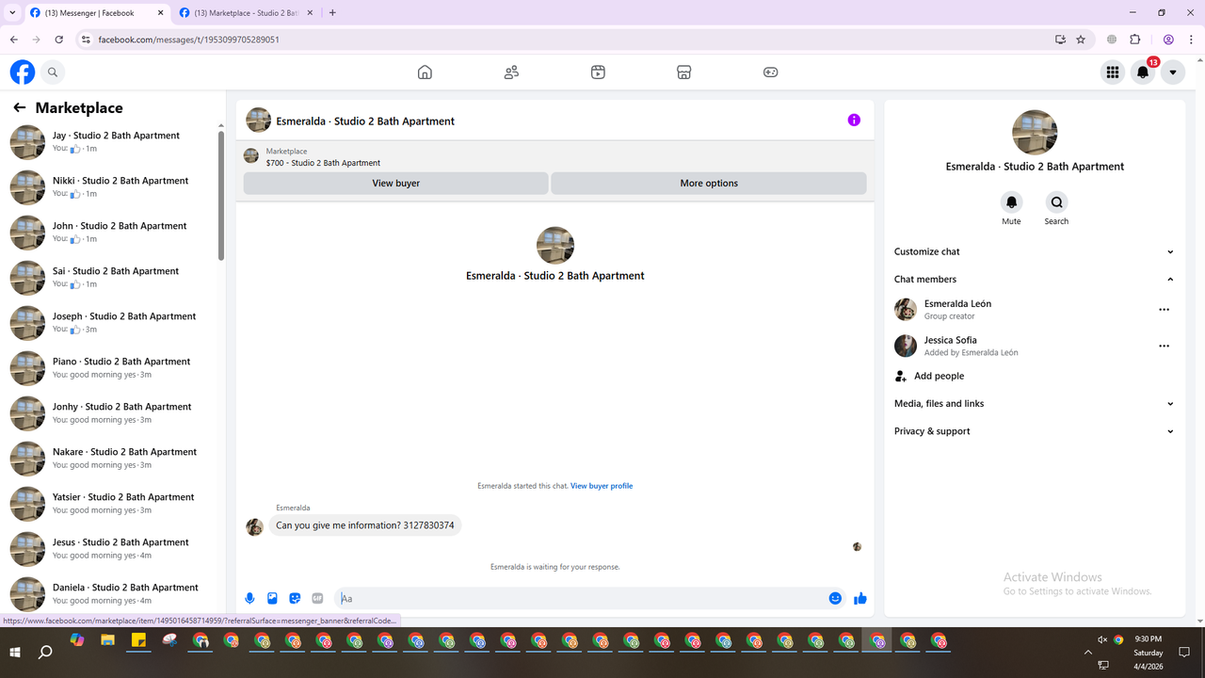Toggle the purple conversation information icon
1205x678 pixels.
click(x=854, y=121)
